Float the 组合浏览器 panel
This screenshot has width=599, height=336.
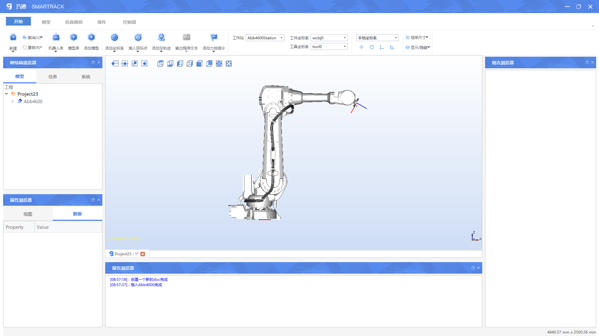pos(587,62)
